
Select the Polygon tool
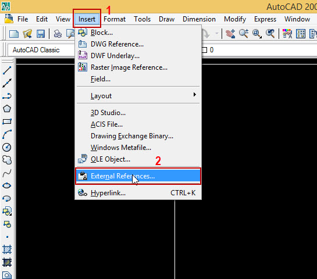click(7, 109)
